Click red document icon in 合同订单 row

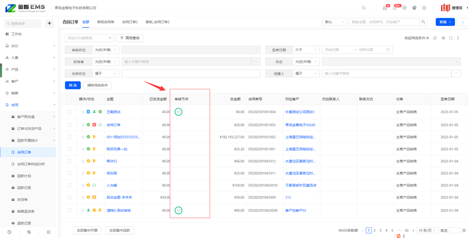point(94,125)
